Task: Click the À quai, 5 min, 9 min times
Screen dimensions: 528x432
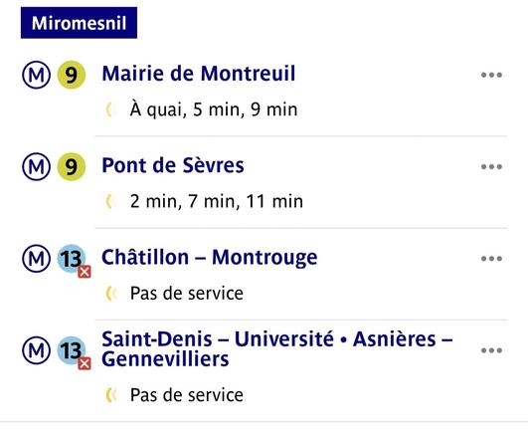Action: 214,109
